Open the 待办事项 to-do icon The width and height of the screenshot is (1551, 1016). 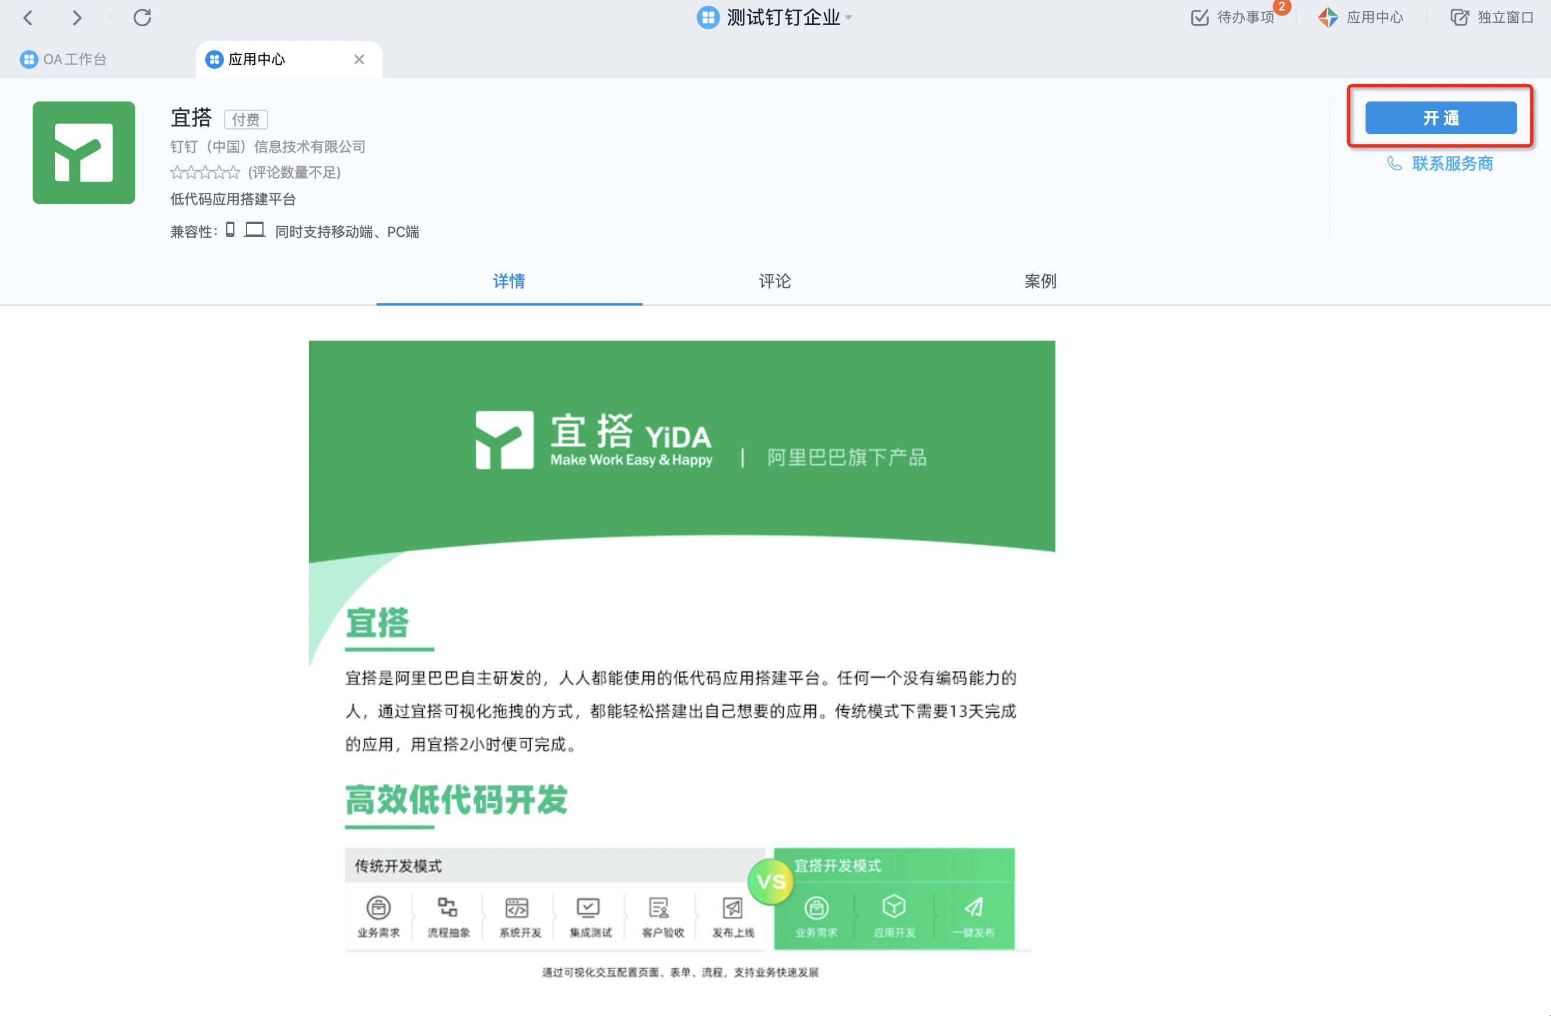point(1199,17)
